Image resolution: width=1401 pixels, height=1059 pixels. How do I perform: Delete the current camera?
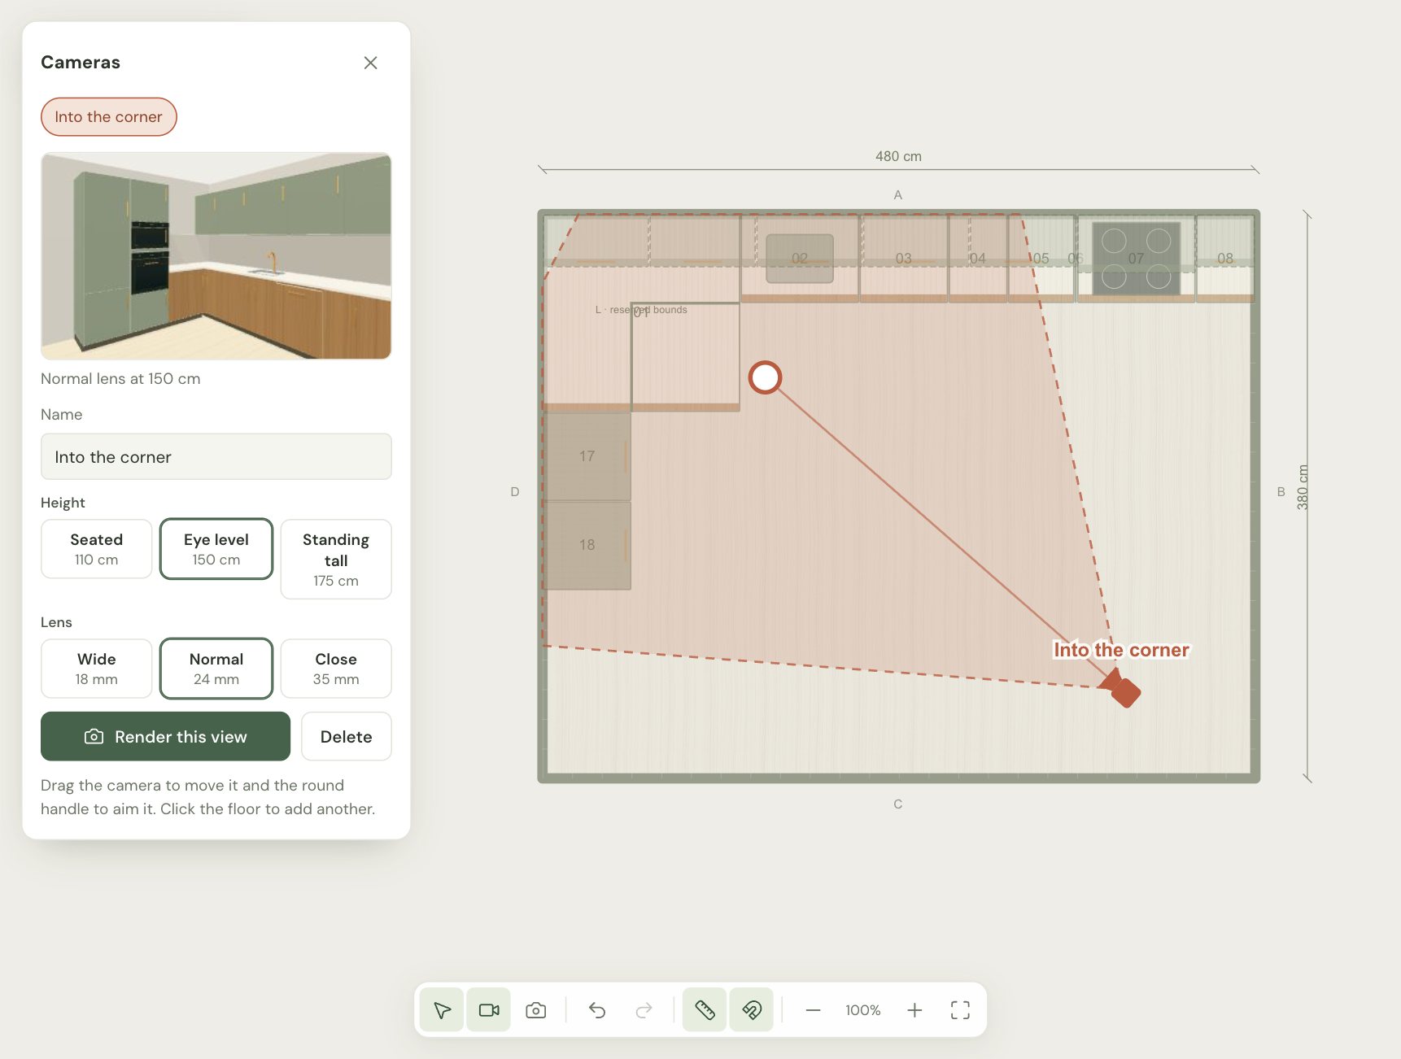(x=347, y=737)
